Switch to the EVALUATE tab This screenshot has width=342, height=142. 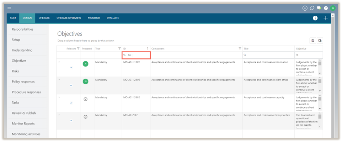(x=113, y=18)
